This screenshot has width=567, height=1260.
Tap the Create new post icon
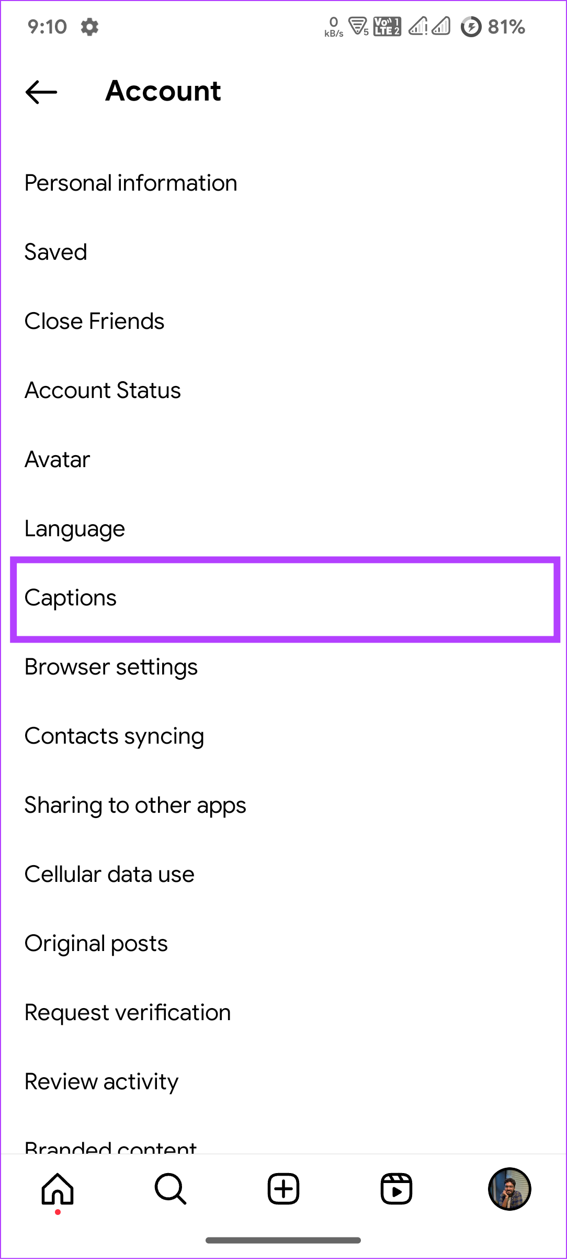283,1189
